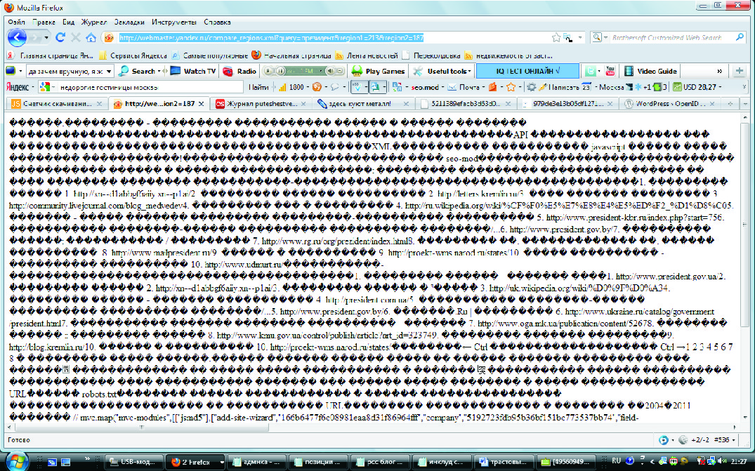This screenshot has width=755, height=471.
Task: Switch to the Счетчик скачивани... tab
Action: click(x=57, y=103)
